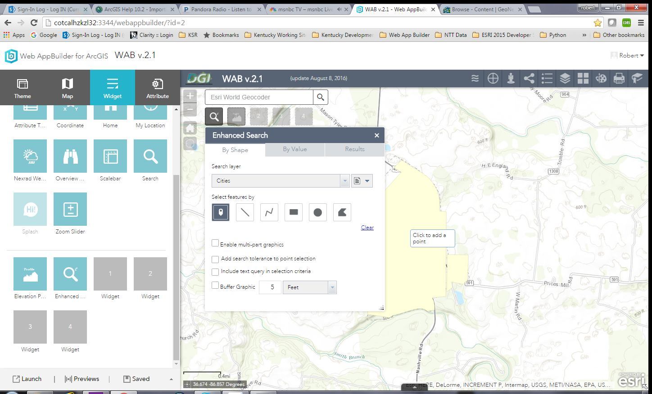This screenshot has width=652, height=394.
Task: Open the Share widget in the map header
Action: 529,78
